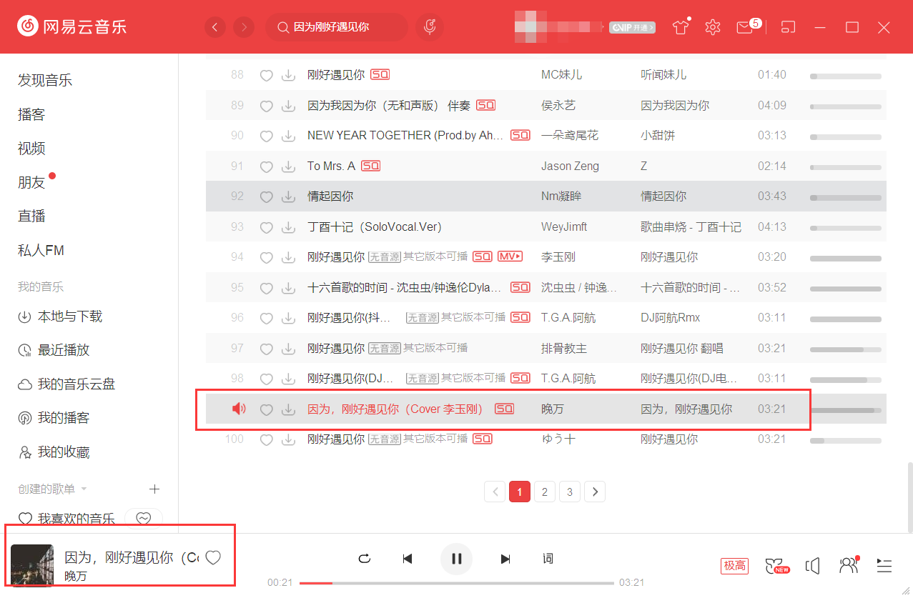Open 极高 sound quality selector
The width and height of the screenshot is (913, 598).
coord(734,566)
